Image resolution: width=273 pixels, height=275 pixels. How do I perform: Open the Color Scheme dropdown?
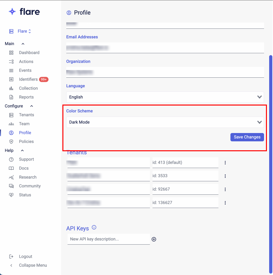(165, 122)
